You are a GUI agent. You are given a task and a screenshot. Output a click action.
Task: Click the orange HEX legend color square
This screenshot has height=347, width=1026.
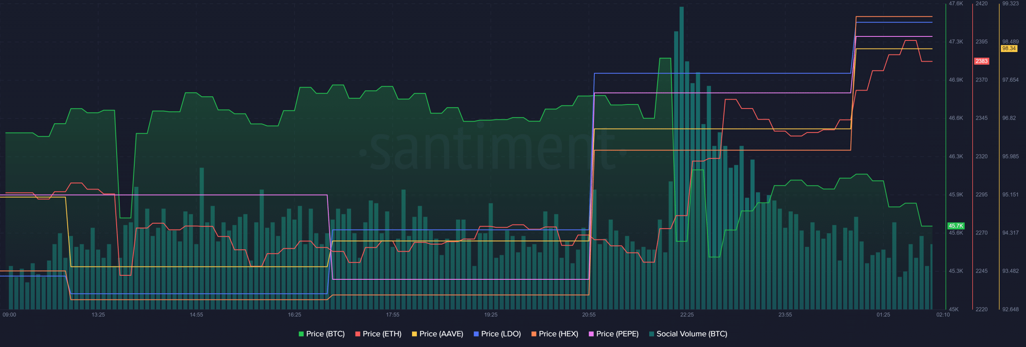(534, 334)
